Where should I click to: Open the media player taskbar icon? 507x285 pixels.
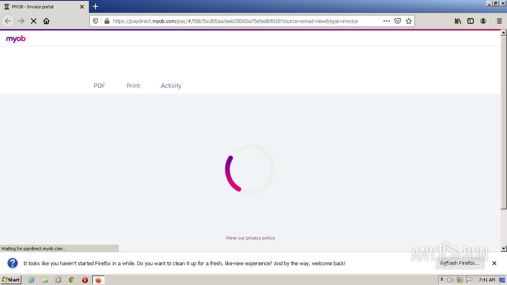[x=58, y=280]
